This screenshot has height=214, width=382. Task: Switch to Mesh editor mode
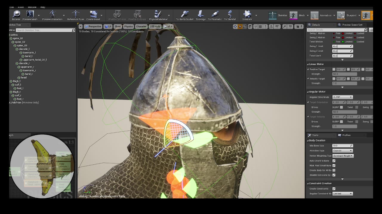298,15
